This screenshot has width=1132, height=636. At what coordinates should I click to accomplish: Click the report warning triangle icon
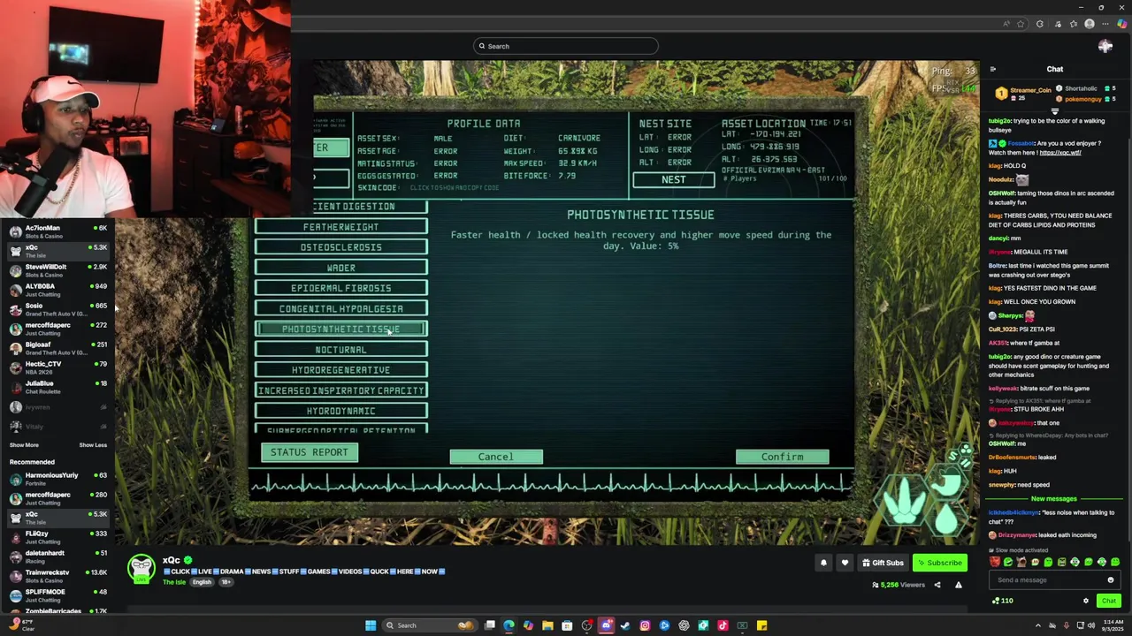tap(958, 585)
